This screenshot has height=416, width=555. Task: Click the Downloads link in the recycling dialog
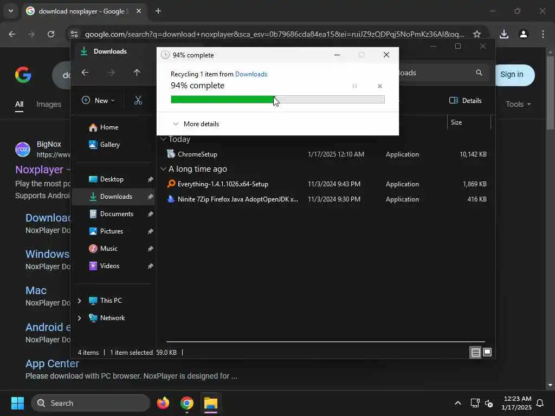(x=251, y=74)
